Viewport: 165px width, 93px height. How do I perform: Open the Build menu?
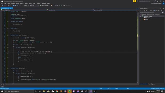18,3
